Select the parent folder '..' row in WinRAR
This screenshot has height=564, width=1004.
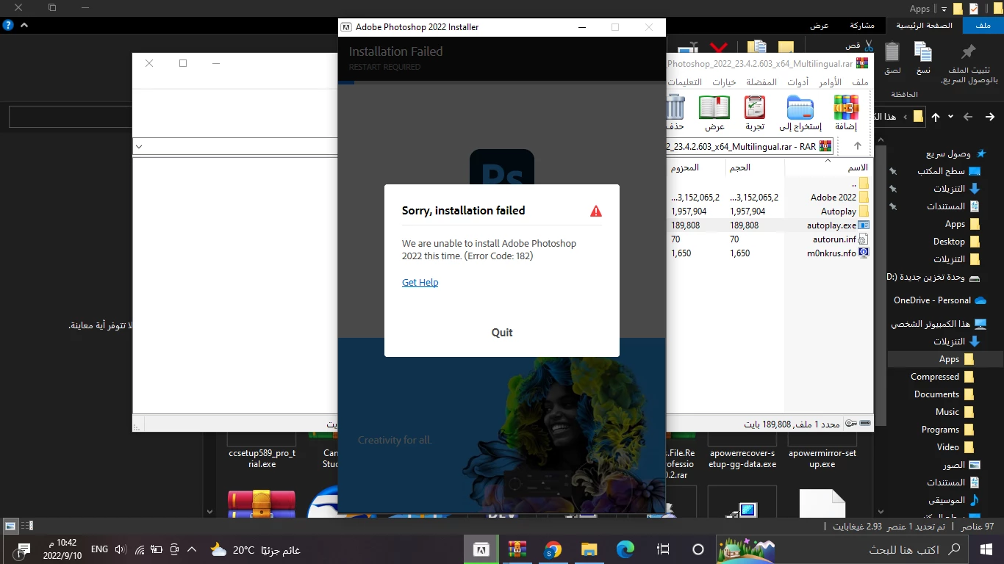point(859,184)
